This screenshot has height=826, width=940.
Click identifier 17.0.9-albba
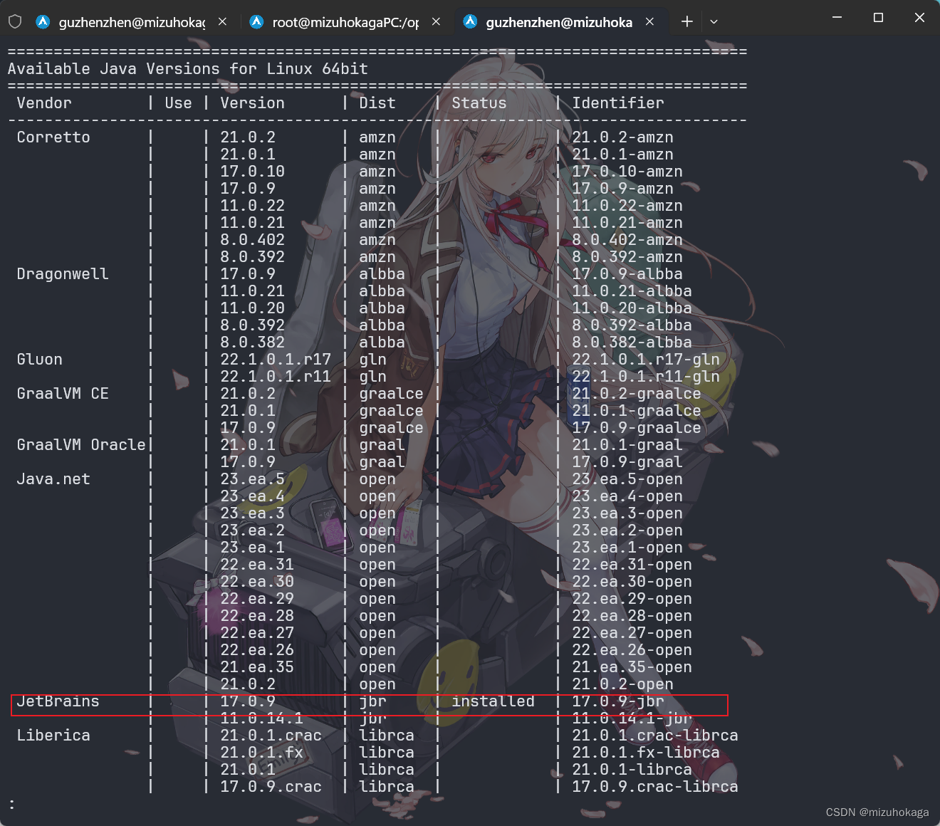coord(627,274)
